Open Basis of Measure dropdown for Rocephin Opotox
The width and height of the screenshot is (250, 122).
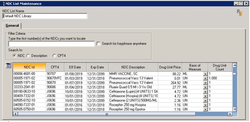pos(205,109)
